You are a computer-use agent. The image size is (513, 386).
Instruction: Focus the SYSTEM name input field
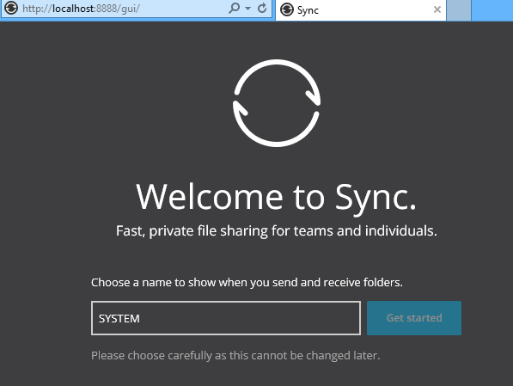click(x=226, y=318)
